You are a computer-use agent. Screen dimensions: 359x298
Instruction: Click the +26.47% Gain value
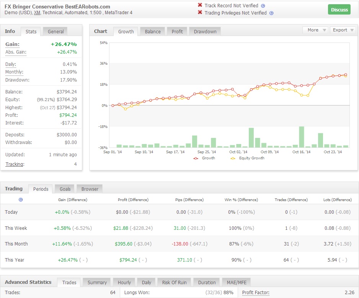tap(64, 44)
